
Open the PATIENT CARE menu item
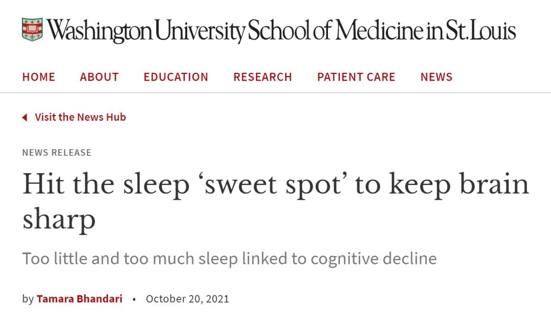[x=356, y=77]
